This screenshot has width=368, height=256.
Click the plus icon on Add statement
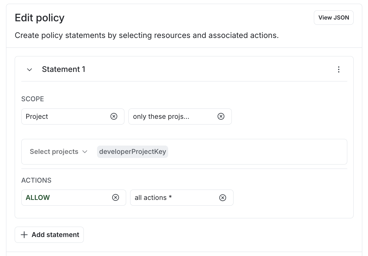pyautogui.click(x=24, y=235)
